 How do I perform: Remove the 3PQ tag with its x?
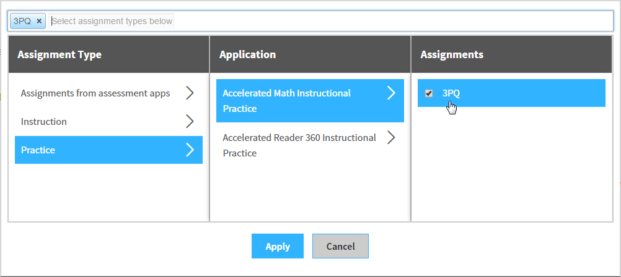(39, 22)
